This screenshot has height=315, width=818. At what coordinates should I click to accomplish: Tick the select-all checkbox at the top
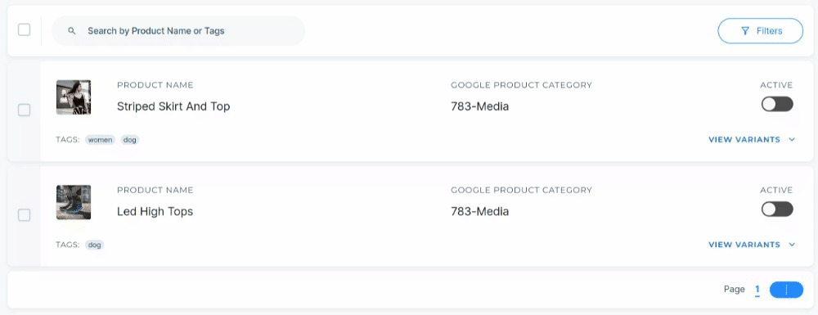tap(24, 29)
